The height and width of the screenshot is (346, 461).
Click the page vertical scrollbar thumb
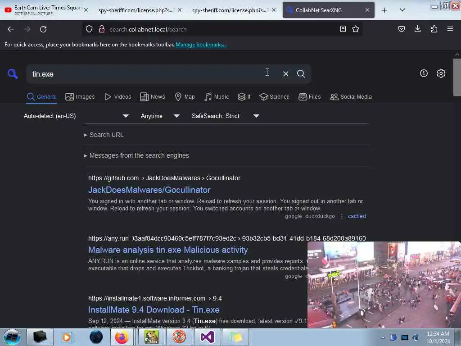point(457,77)
